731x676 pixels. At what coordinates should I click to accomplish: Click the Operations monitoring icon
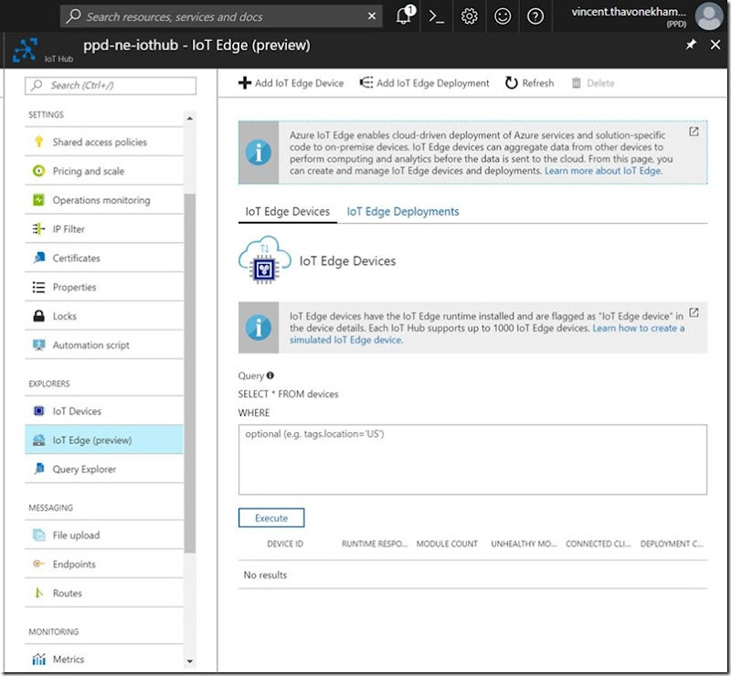[x=38, y=200]
